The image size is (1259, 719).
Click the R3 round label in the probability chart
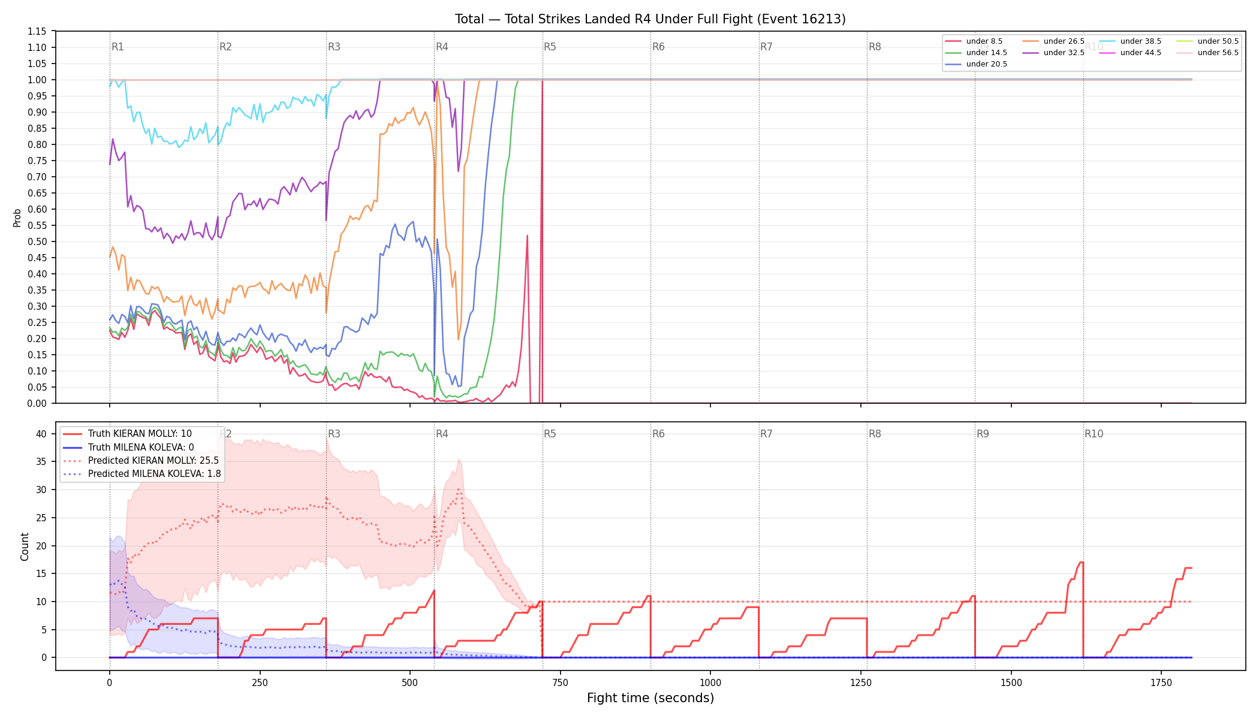coord(334,47)
